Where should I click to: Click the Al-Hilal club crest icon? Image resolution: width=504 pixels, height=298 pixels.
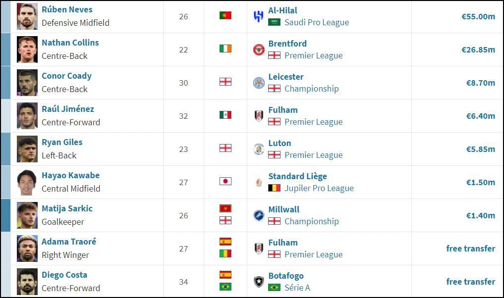point(258,16)
